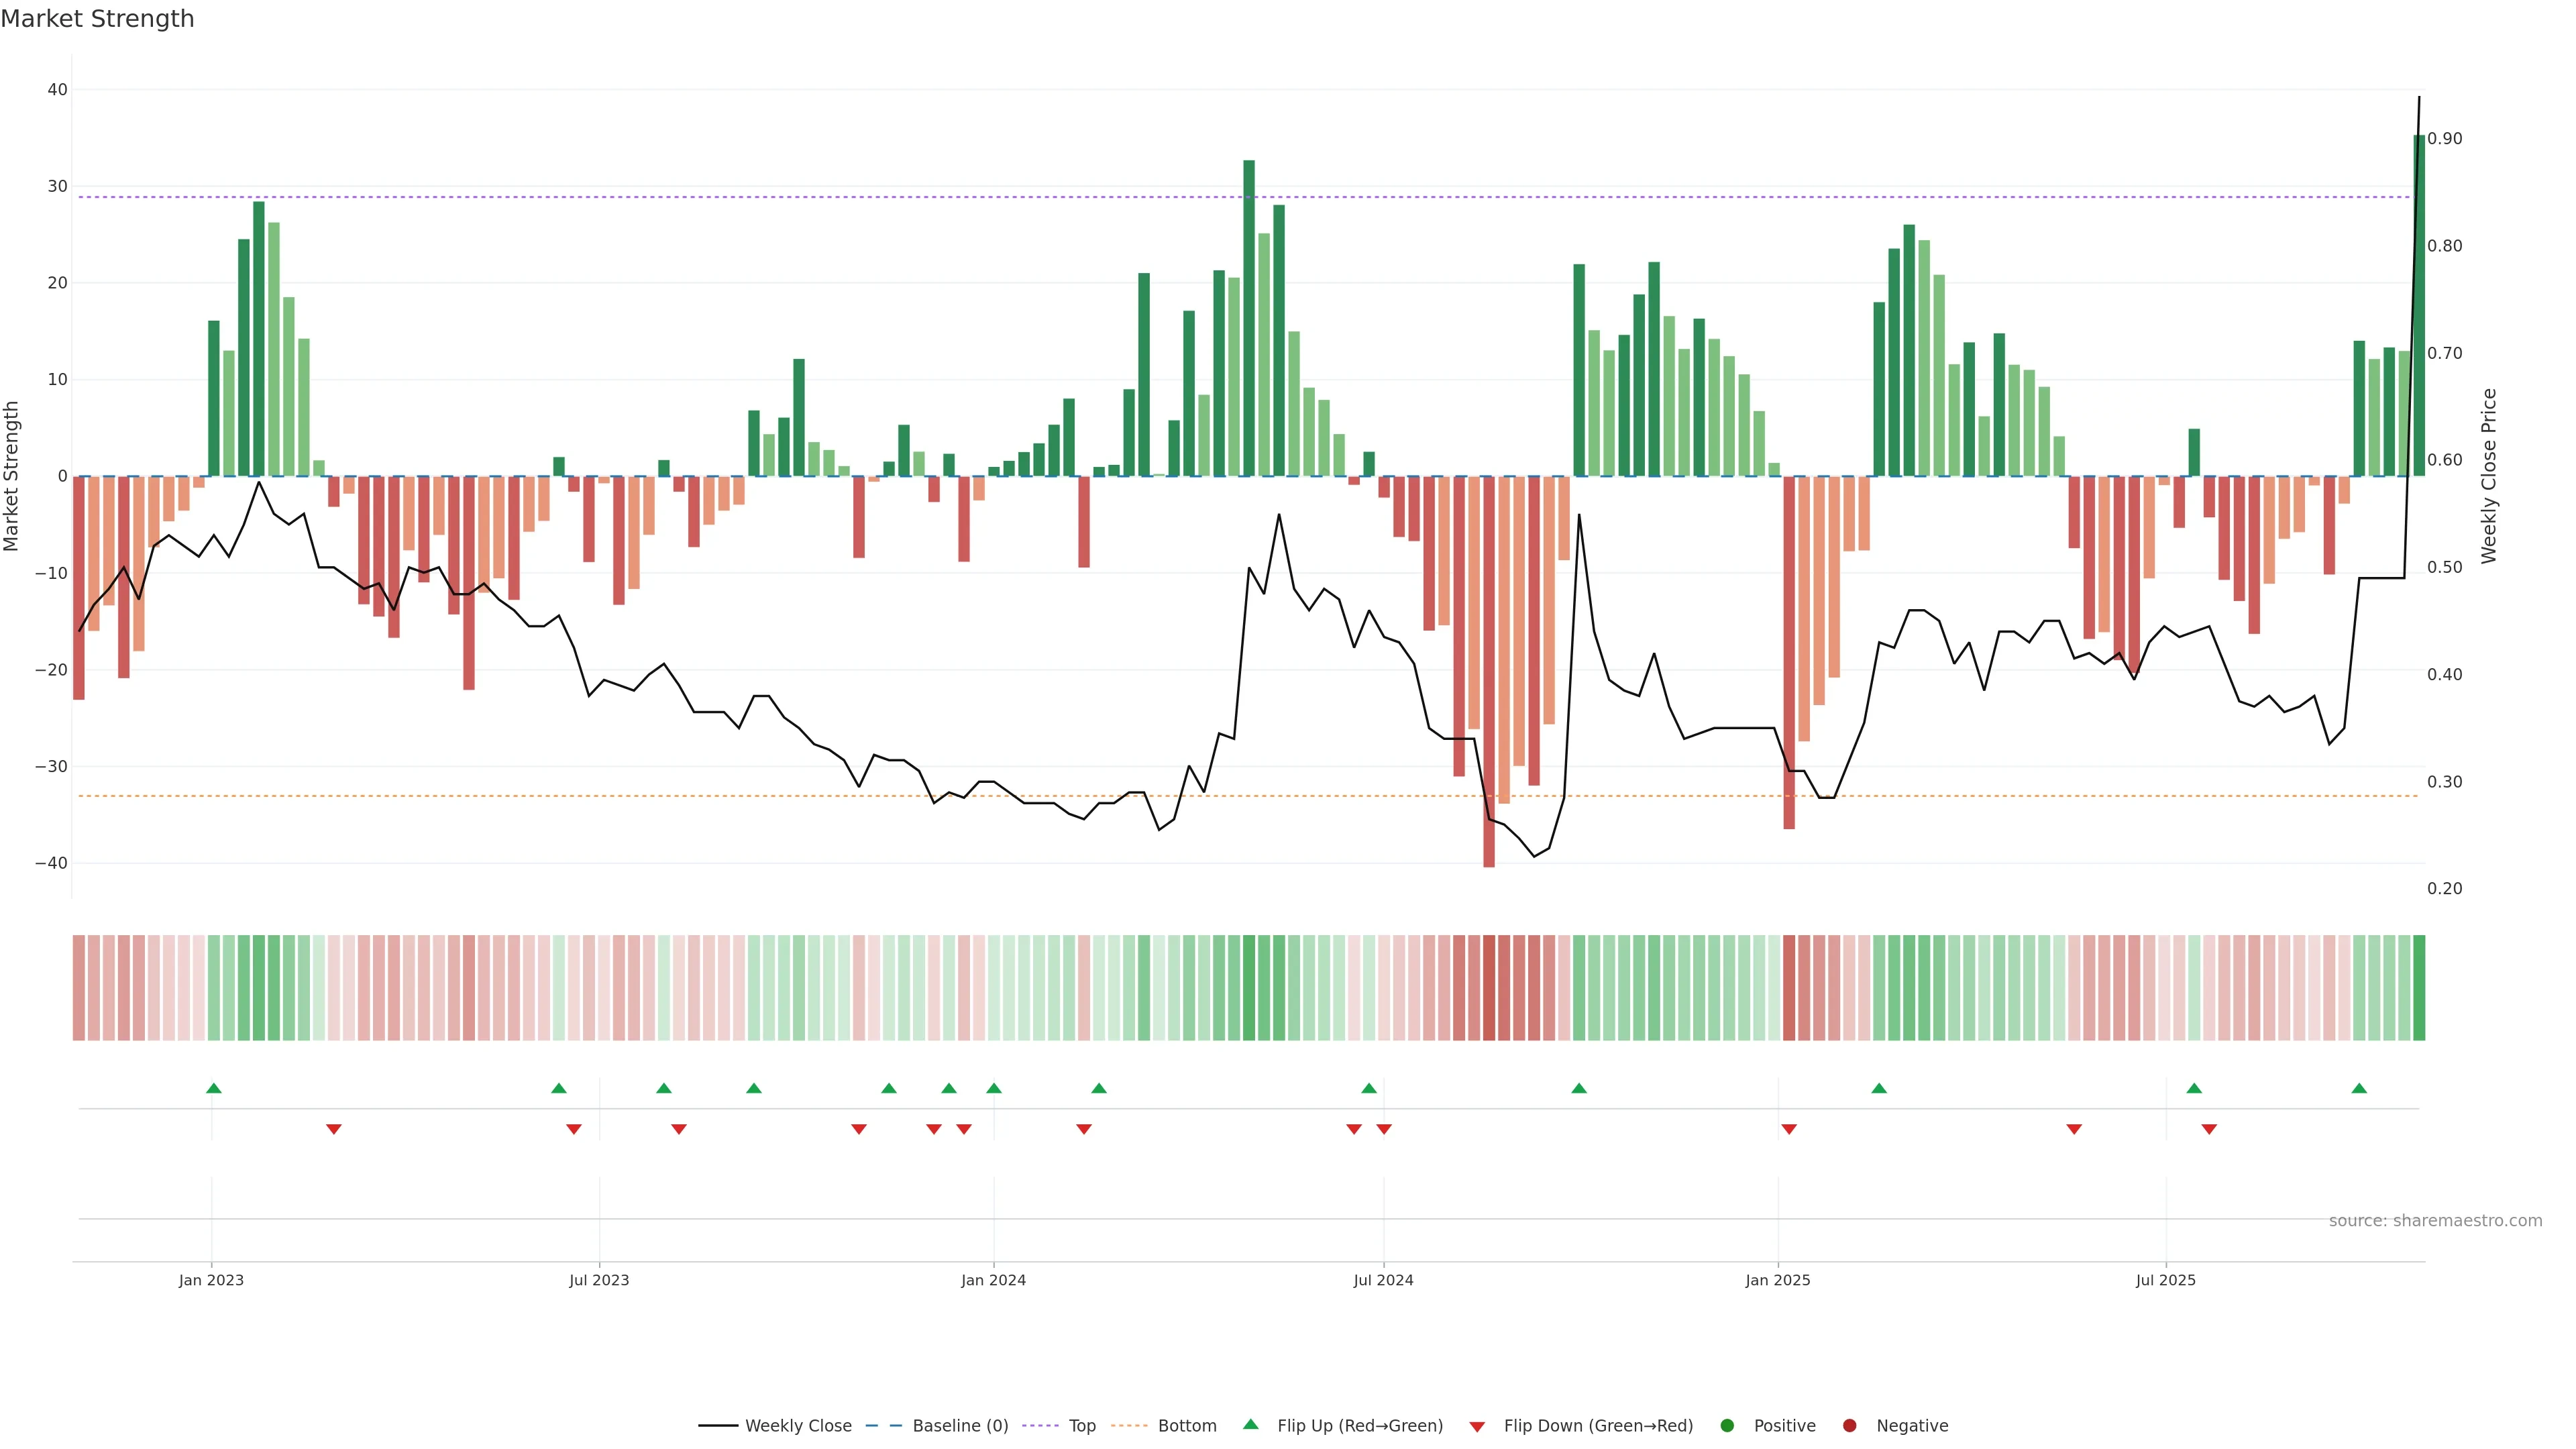This screenshot has height=1449, width=2576.
Task: Click the Weekly Close Price axis title
Action: tap(2489, 476)
